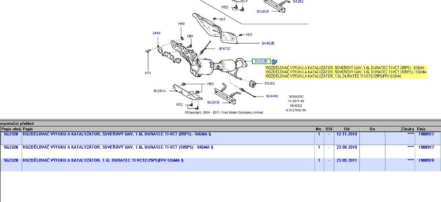Click the 9G444C sensor callout label
The image size is (441, 202).
tap(272, 96)
